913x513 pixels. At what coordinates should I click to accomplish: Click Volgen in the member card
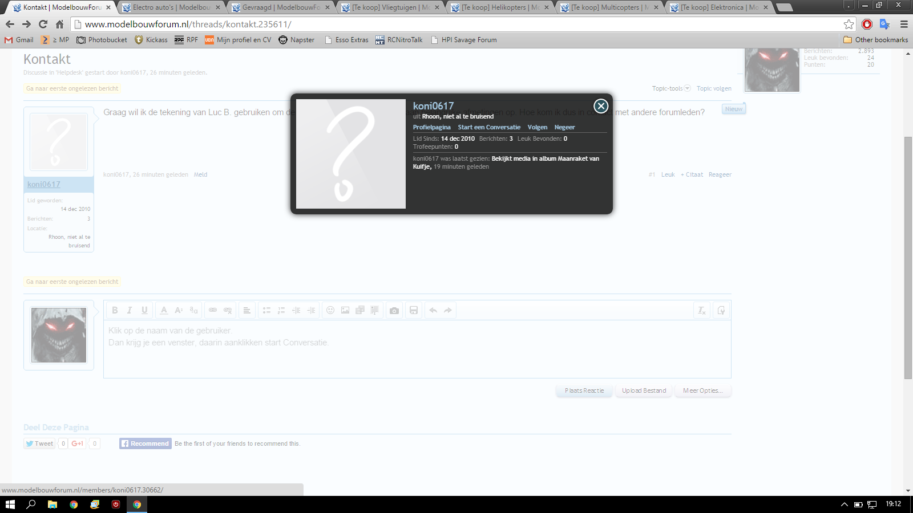pos(537,127)
